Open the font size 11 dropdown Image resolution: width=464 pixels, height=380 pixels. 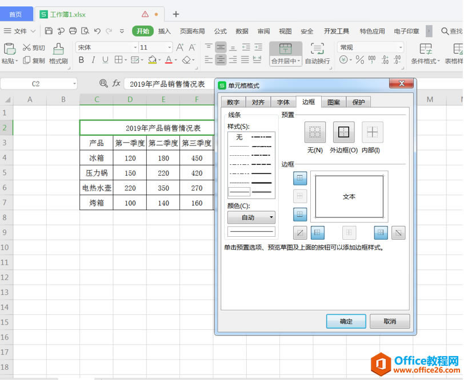(170, 47)
